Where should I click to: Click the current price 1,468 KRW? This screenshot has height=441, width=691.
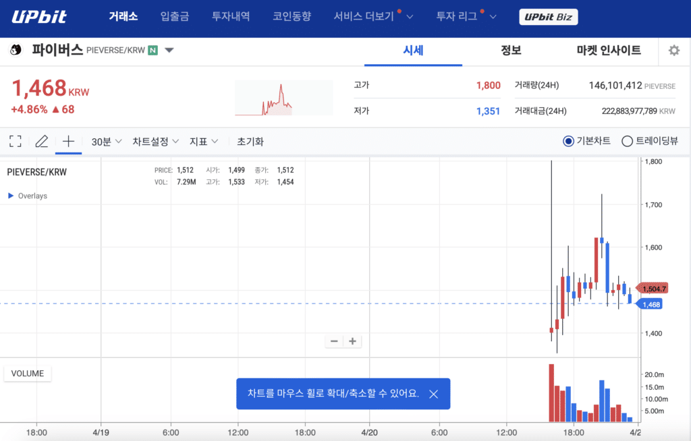click(50, 88)
